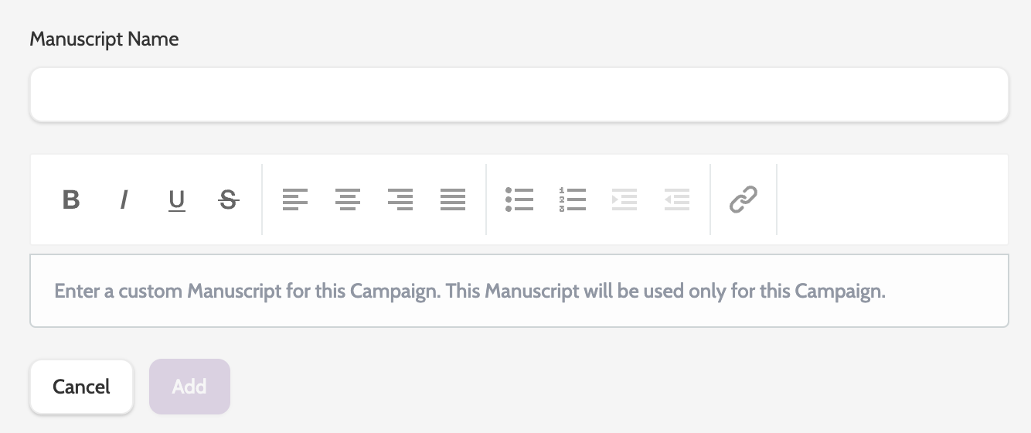Decrease indent with left-arrow outdent icon
Screen dimensions: 1031x433
(677, 199)
